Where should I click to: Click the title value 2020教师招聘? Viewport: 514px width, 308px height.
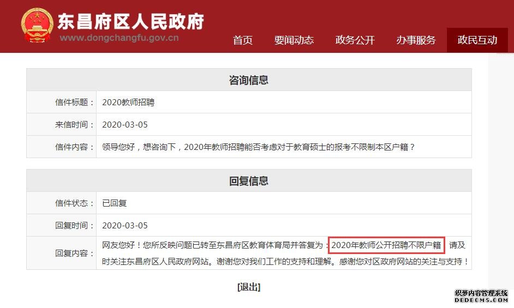(x=128, y=102)
